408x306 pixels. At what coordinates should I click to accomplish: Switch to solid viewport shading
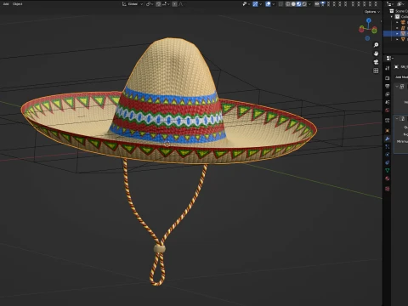coord(293,4)
